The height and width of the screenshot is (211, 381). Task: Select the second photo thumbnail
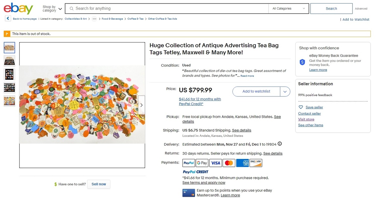[x=9, y=61]
